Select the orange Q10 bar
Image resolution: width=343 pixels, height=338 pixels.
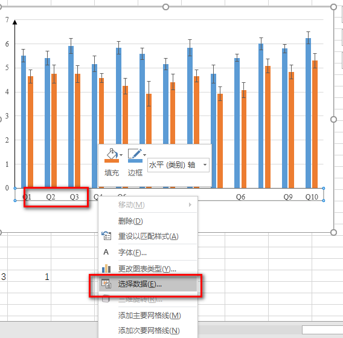pyautogui.click(x=315, y=124)
